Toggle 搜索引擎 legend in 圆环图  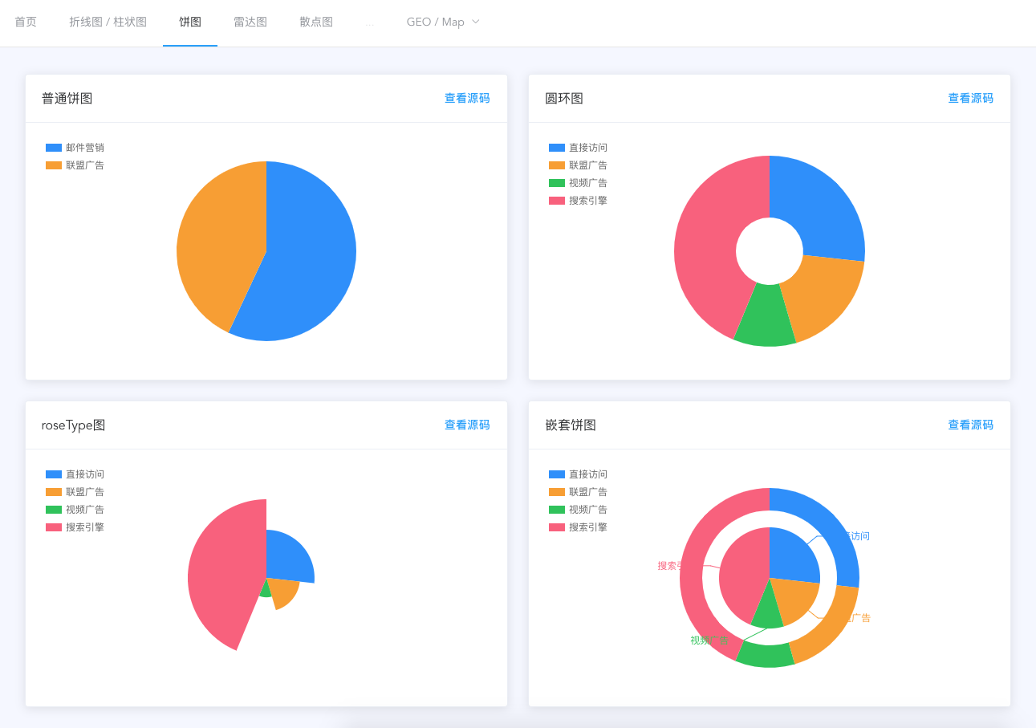(x=578, y=201)
